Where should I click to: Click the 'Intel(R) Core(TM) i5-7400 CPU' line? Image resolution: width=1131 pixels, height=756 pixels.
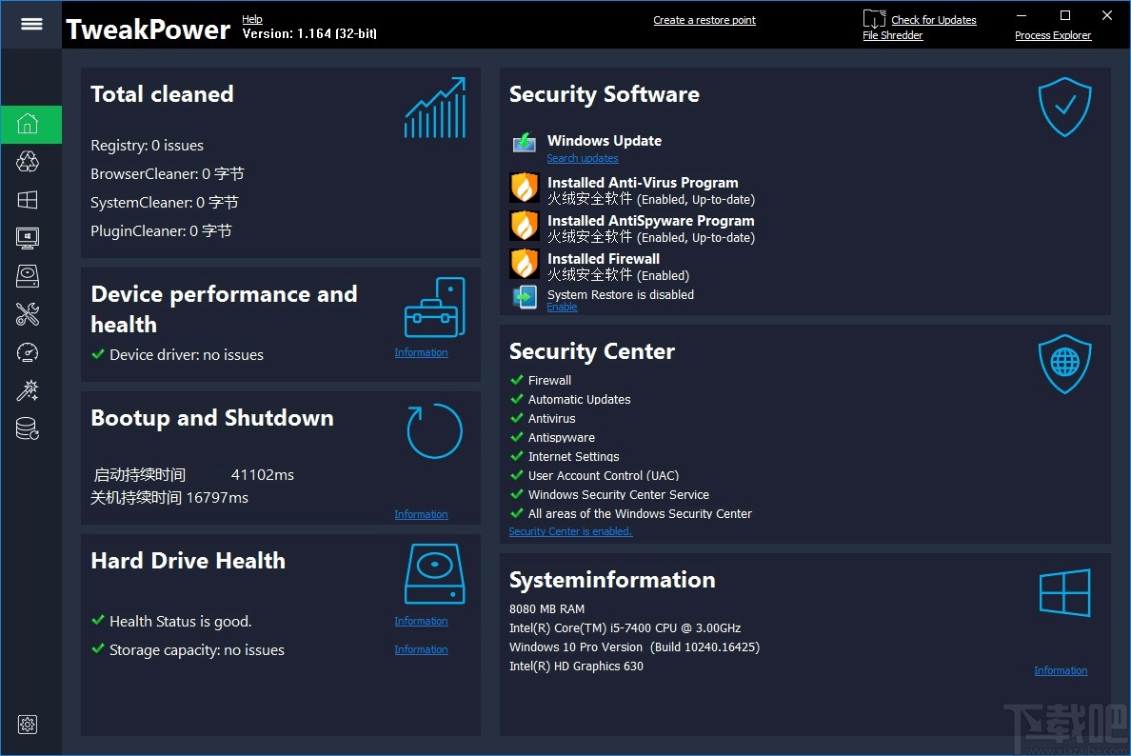pos(625,628)
